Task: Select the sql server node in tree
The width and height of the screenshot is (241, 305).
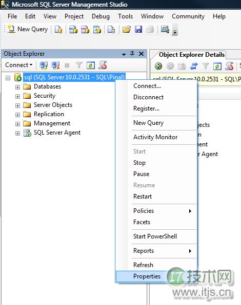Action: click(x=74, y=77)
